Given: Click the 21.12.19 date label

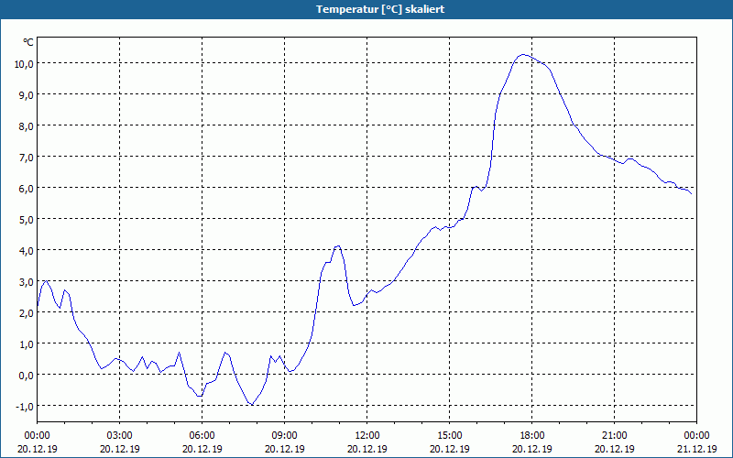Looking at the screenshot, I should point(696,449).
